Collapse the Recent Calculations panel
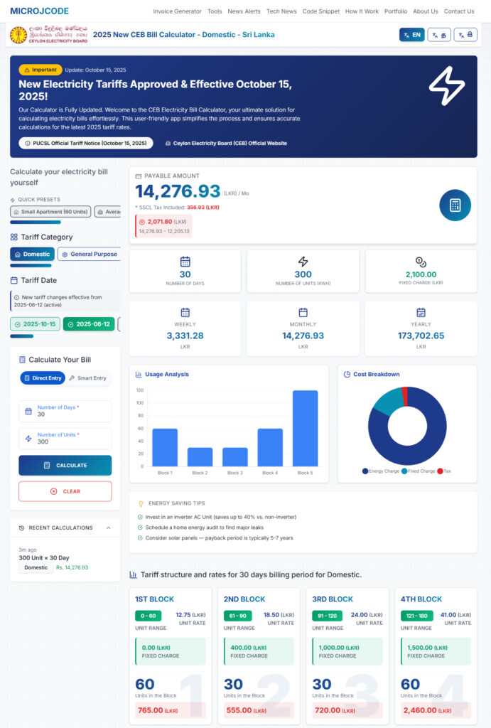The height and width of the screenshot is (728, 491). pos(108,528)
